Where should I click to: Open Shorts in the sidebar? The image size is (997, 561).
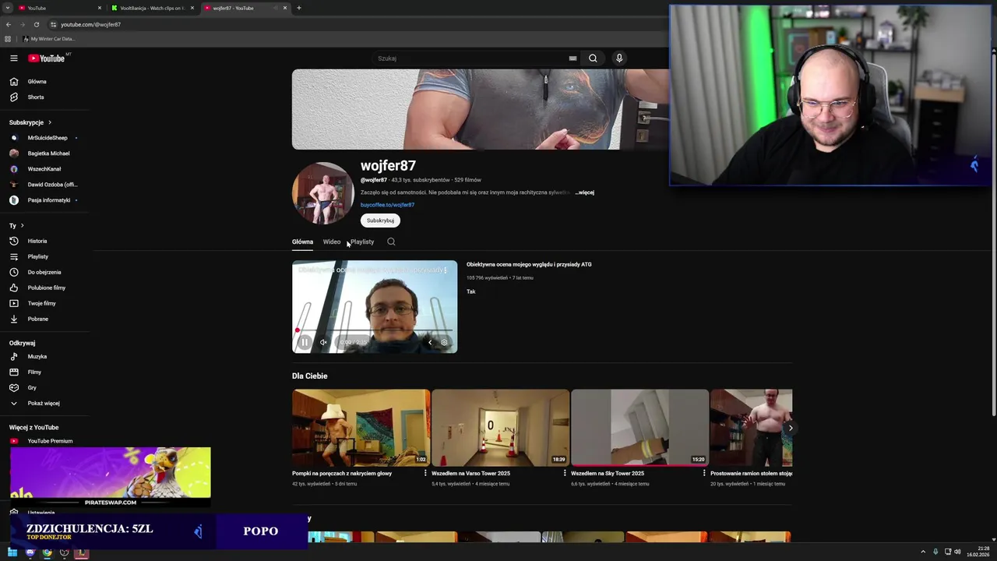pyautogui.click(x=47, y=97)
